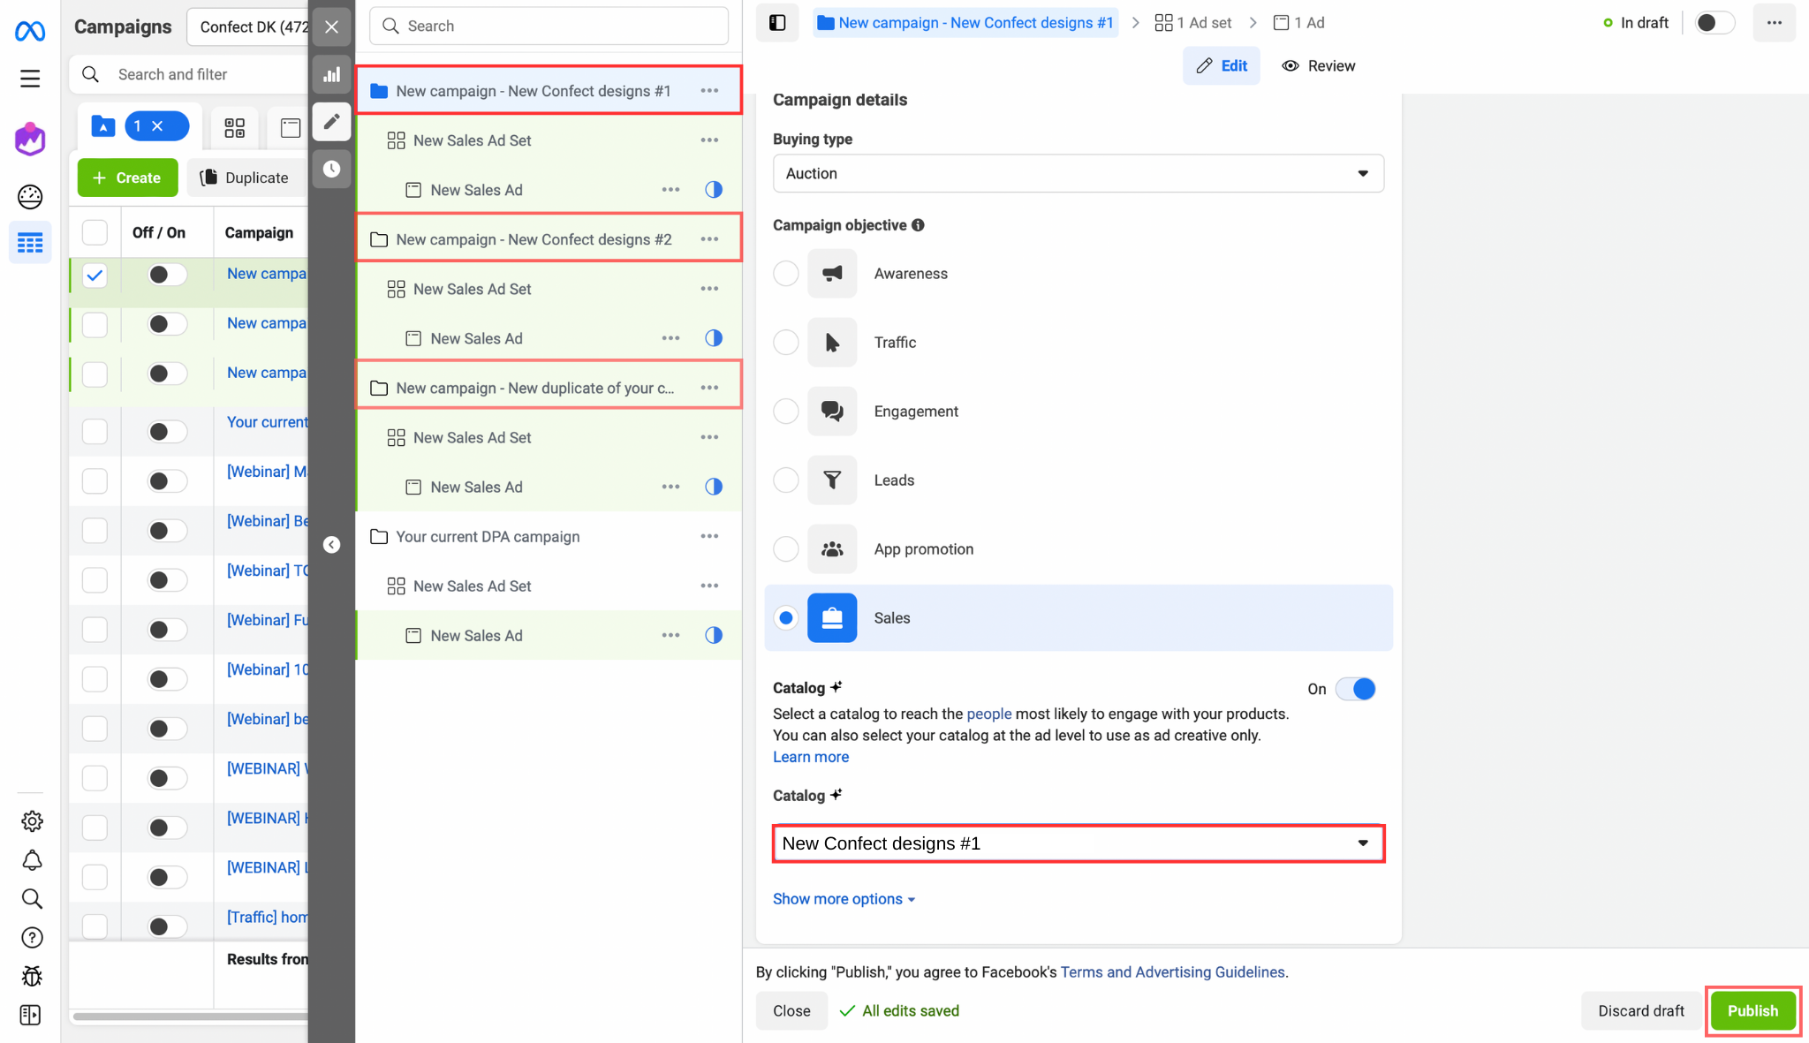Viewport: 1809px width, 1043px height.
Task: Switch to the Edit tab
Action: coord(1222,66)
